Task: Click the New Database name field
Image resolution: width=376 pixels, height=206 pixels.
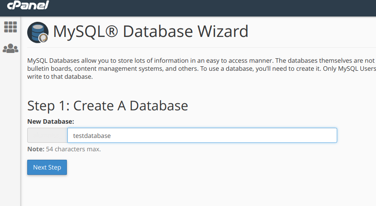Action: tap(202, 135)
